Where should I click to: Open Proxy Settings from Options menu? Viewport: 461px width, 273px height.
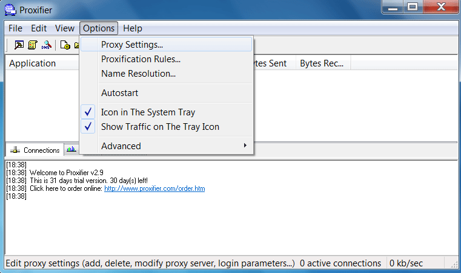click(x=167, y=45)
